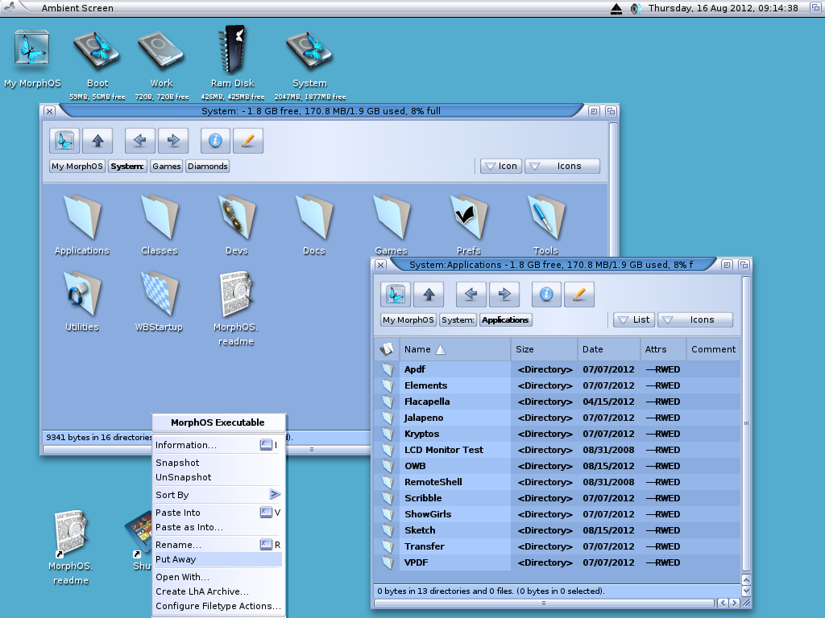This screenshot has height=618, width=825.
Task: Select the Work drive icon
Action: 161,51
